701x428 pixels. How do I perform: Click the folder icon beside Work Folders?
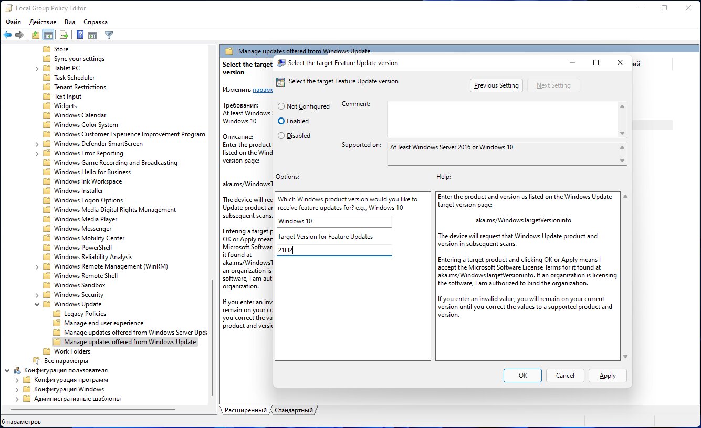pyautogui.click(x=47, y=351)
